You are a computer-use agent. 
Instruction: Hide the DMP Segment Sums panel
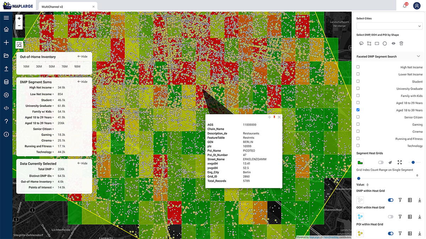pos(82,82)
